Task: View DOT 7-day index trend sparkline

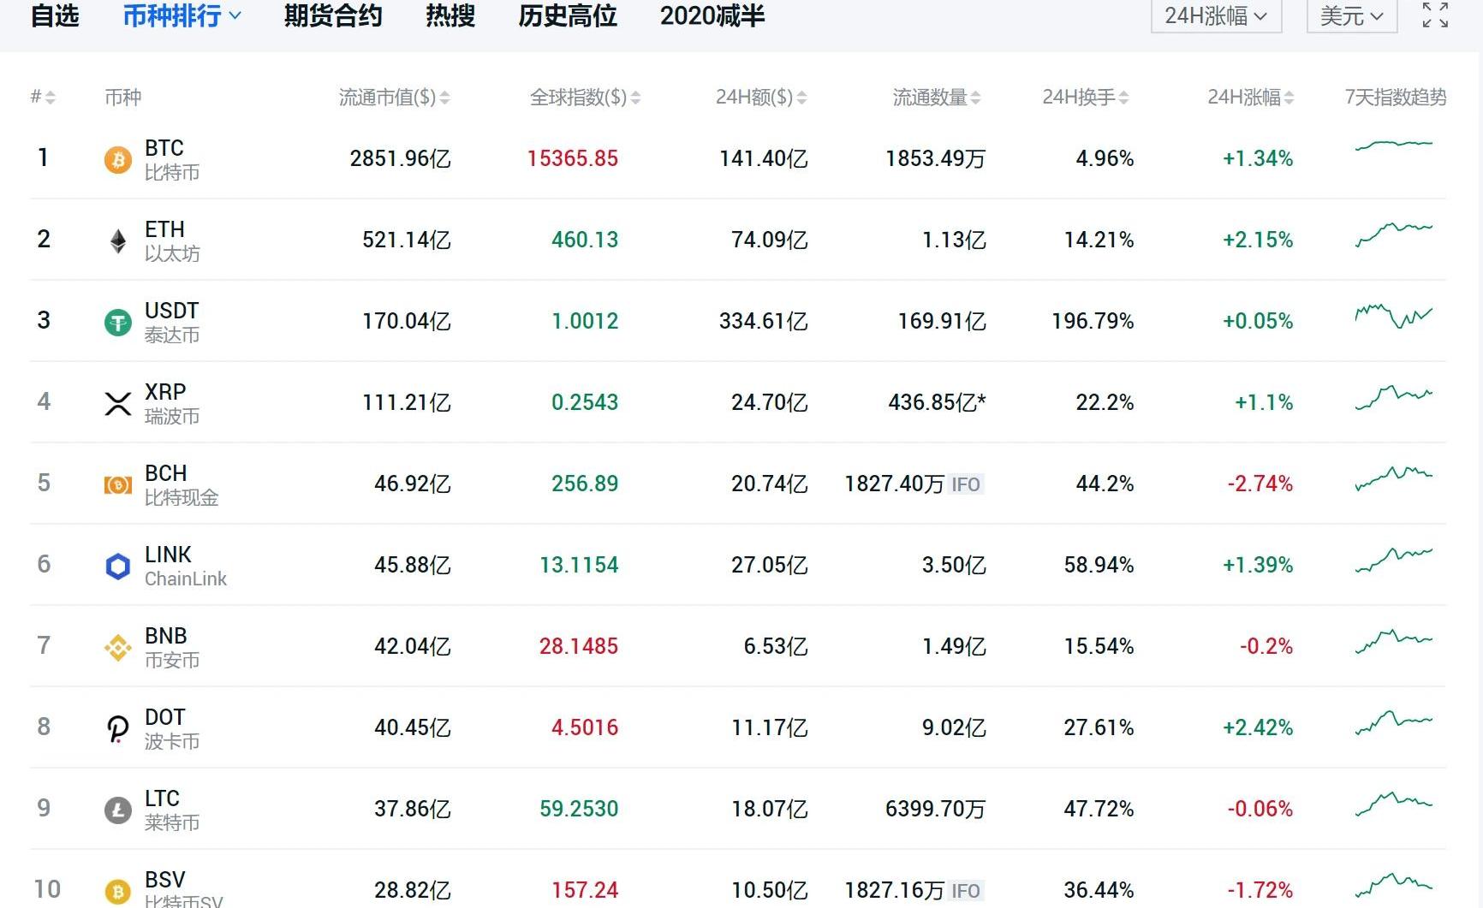Action: [1394, 722]
